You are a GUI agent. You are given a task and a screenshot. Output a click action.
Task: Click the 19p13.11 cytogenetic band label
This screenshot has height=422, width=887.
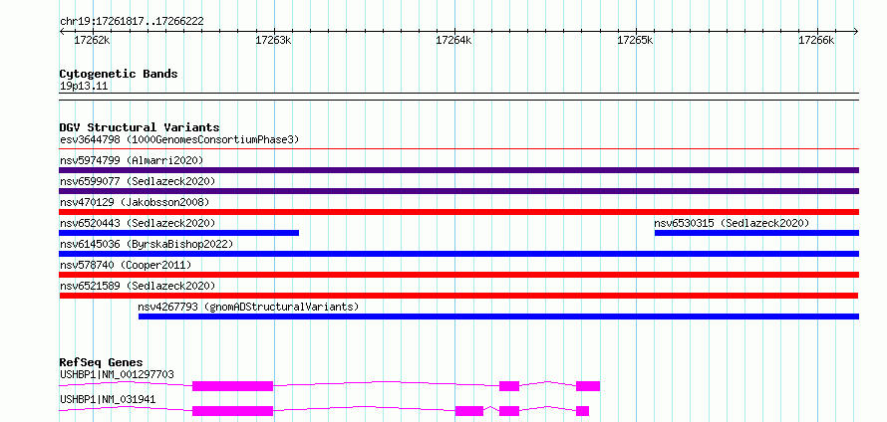click(x=83, y=87)
